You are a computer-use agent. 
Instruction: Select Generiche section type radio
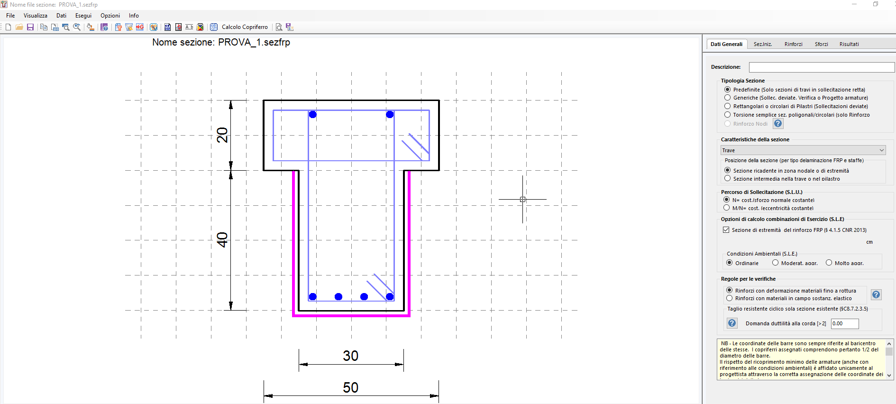point(728,98)
